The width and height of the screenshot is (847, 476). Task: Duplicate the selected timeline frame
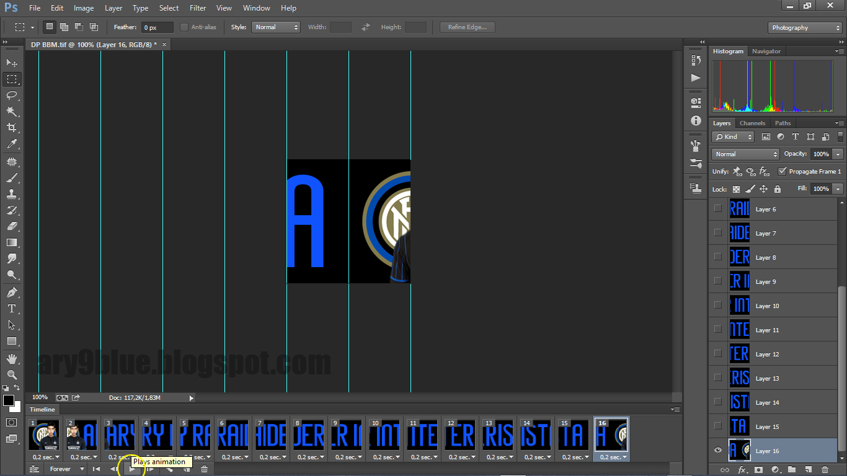187,469
